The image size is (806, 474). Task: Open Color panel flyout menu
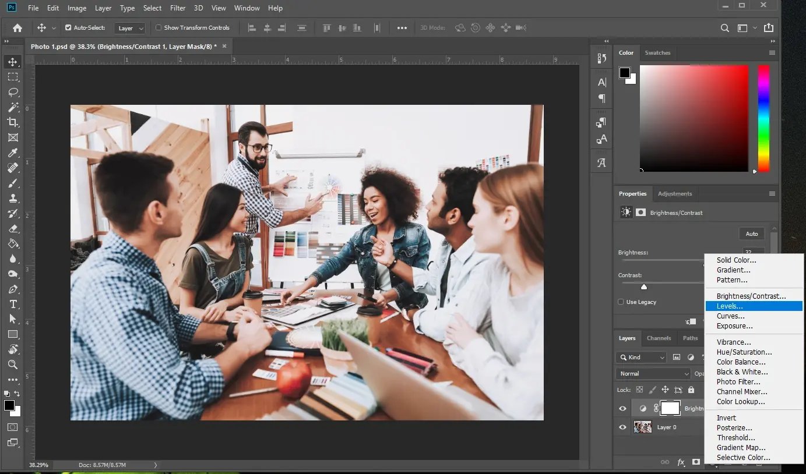[772, 52]
